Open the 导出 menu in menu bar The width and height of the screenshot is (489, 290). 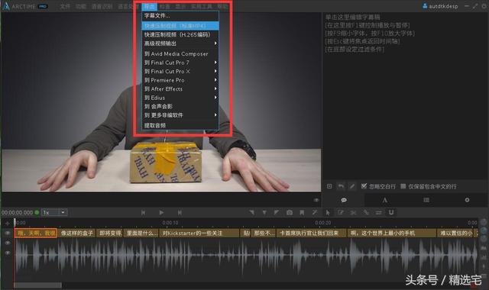click(x=150, y=6)
